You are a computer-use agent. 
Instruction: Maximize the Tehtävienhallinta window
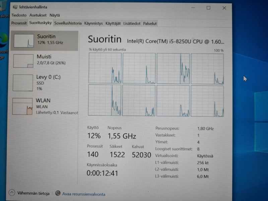pyautogui.click(x=208, y=8)
